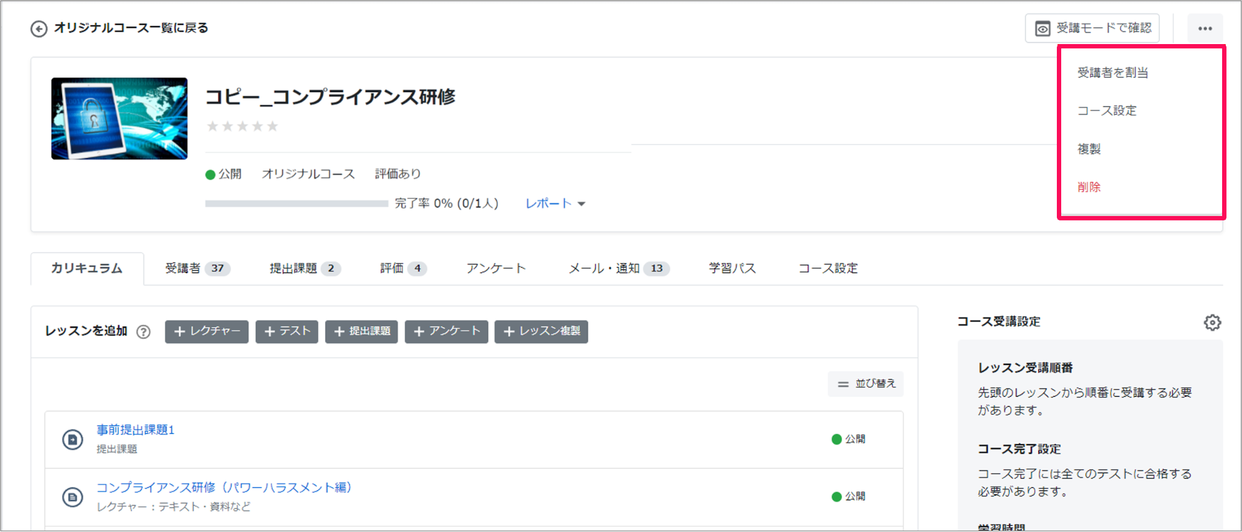Open the コース受講設定 gear icon
Image resolution: width=1242 pixels, height=532 pixels.
pos(1212,322)
